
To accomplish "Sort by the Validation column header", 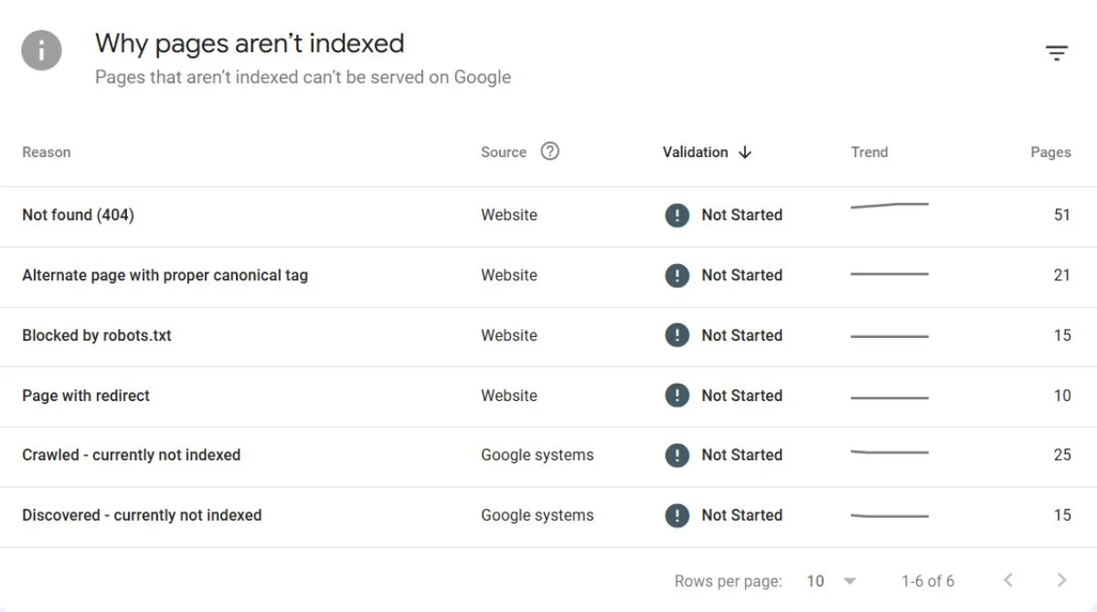I will (x=696, y=153).
